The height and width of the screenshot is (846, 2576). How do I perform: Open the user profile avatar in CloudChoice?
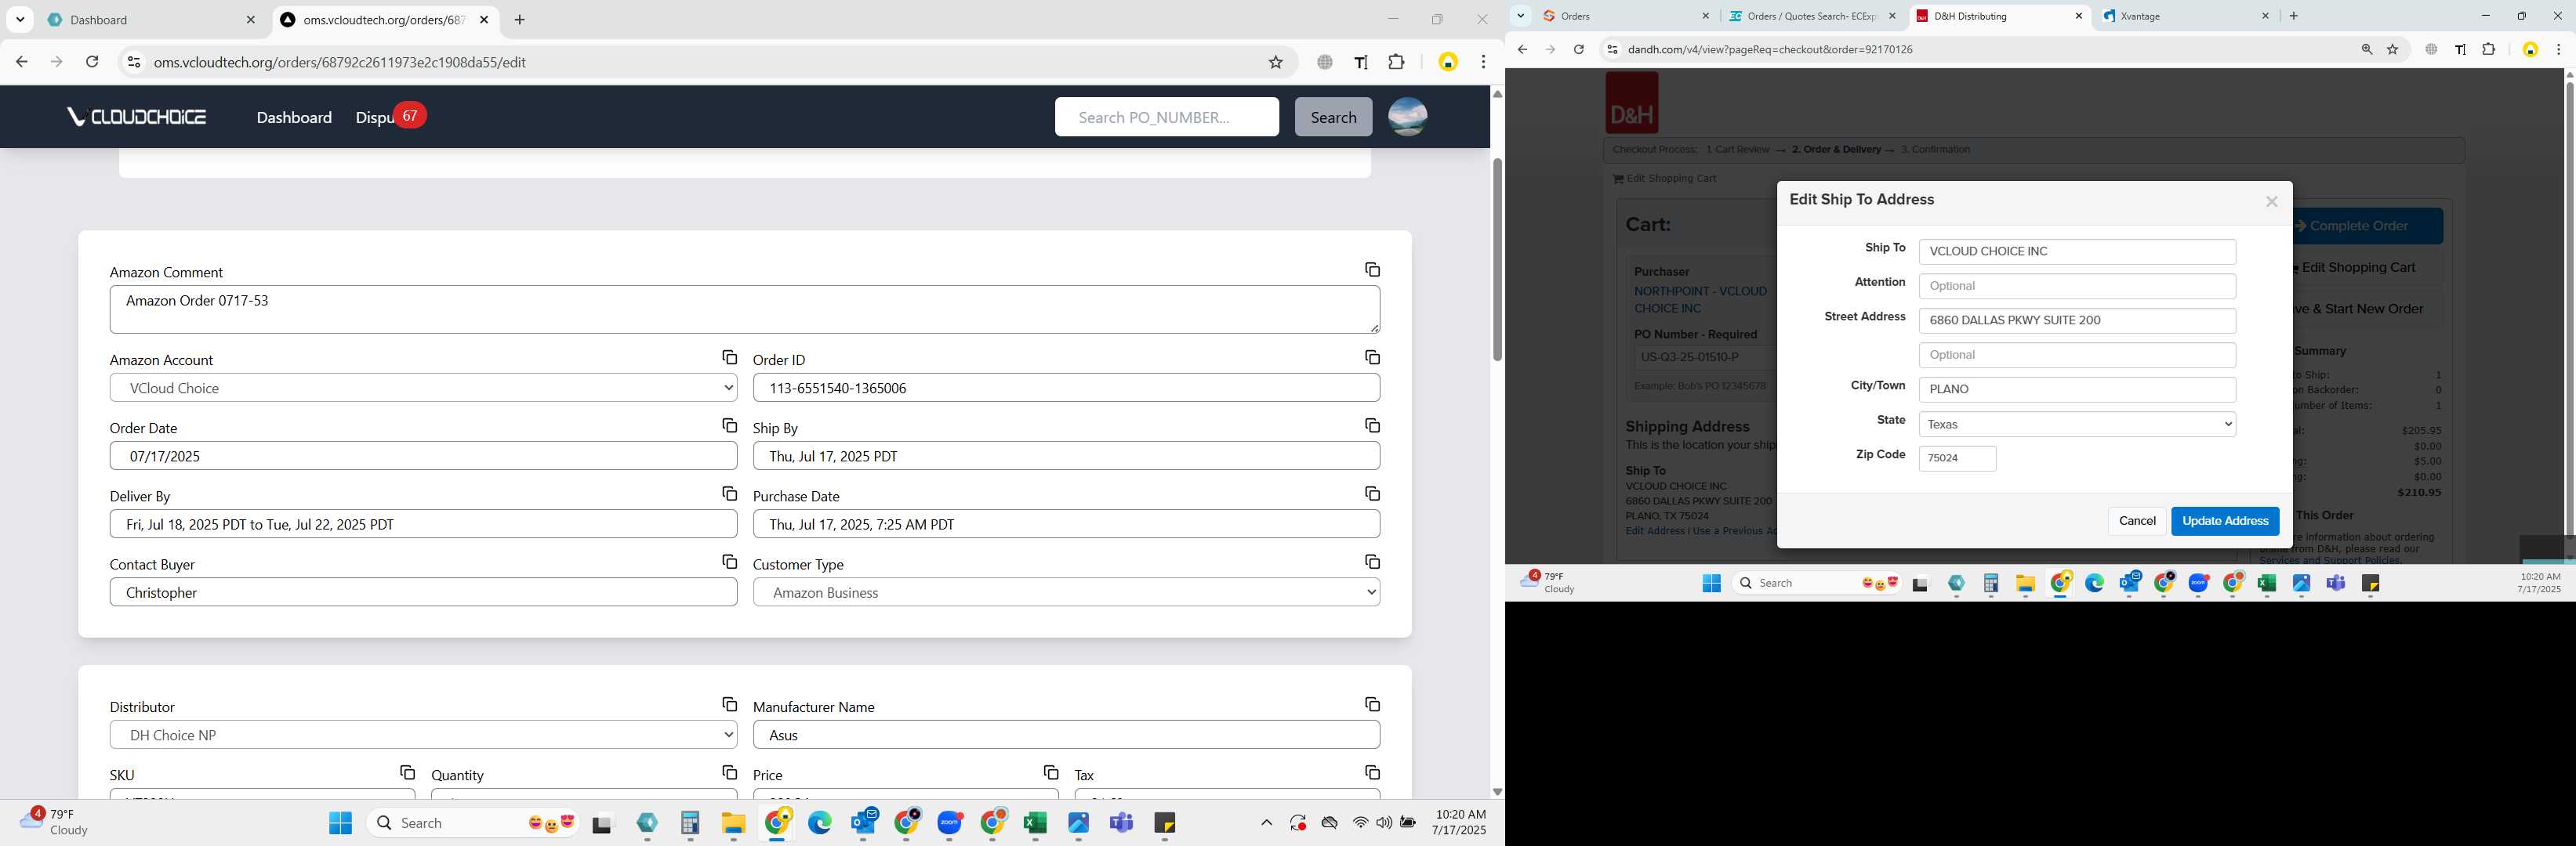(1407, 117)
